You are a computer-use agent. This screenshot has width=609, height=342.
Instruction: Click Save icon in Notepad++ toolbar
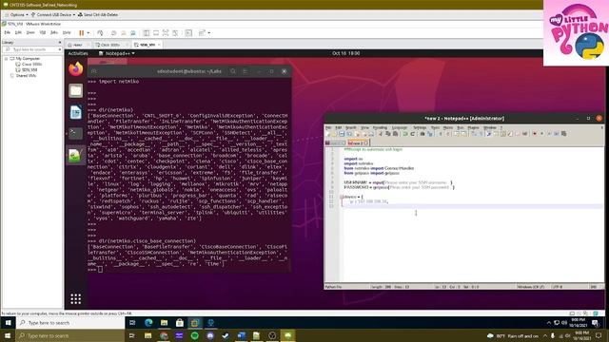point(342,134)
